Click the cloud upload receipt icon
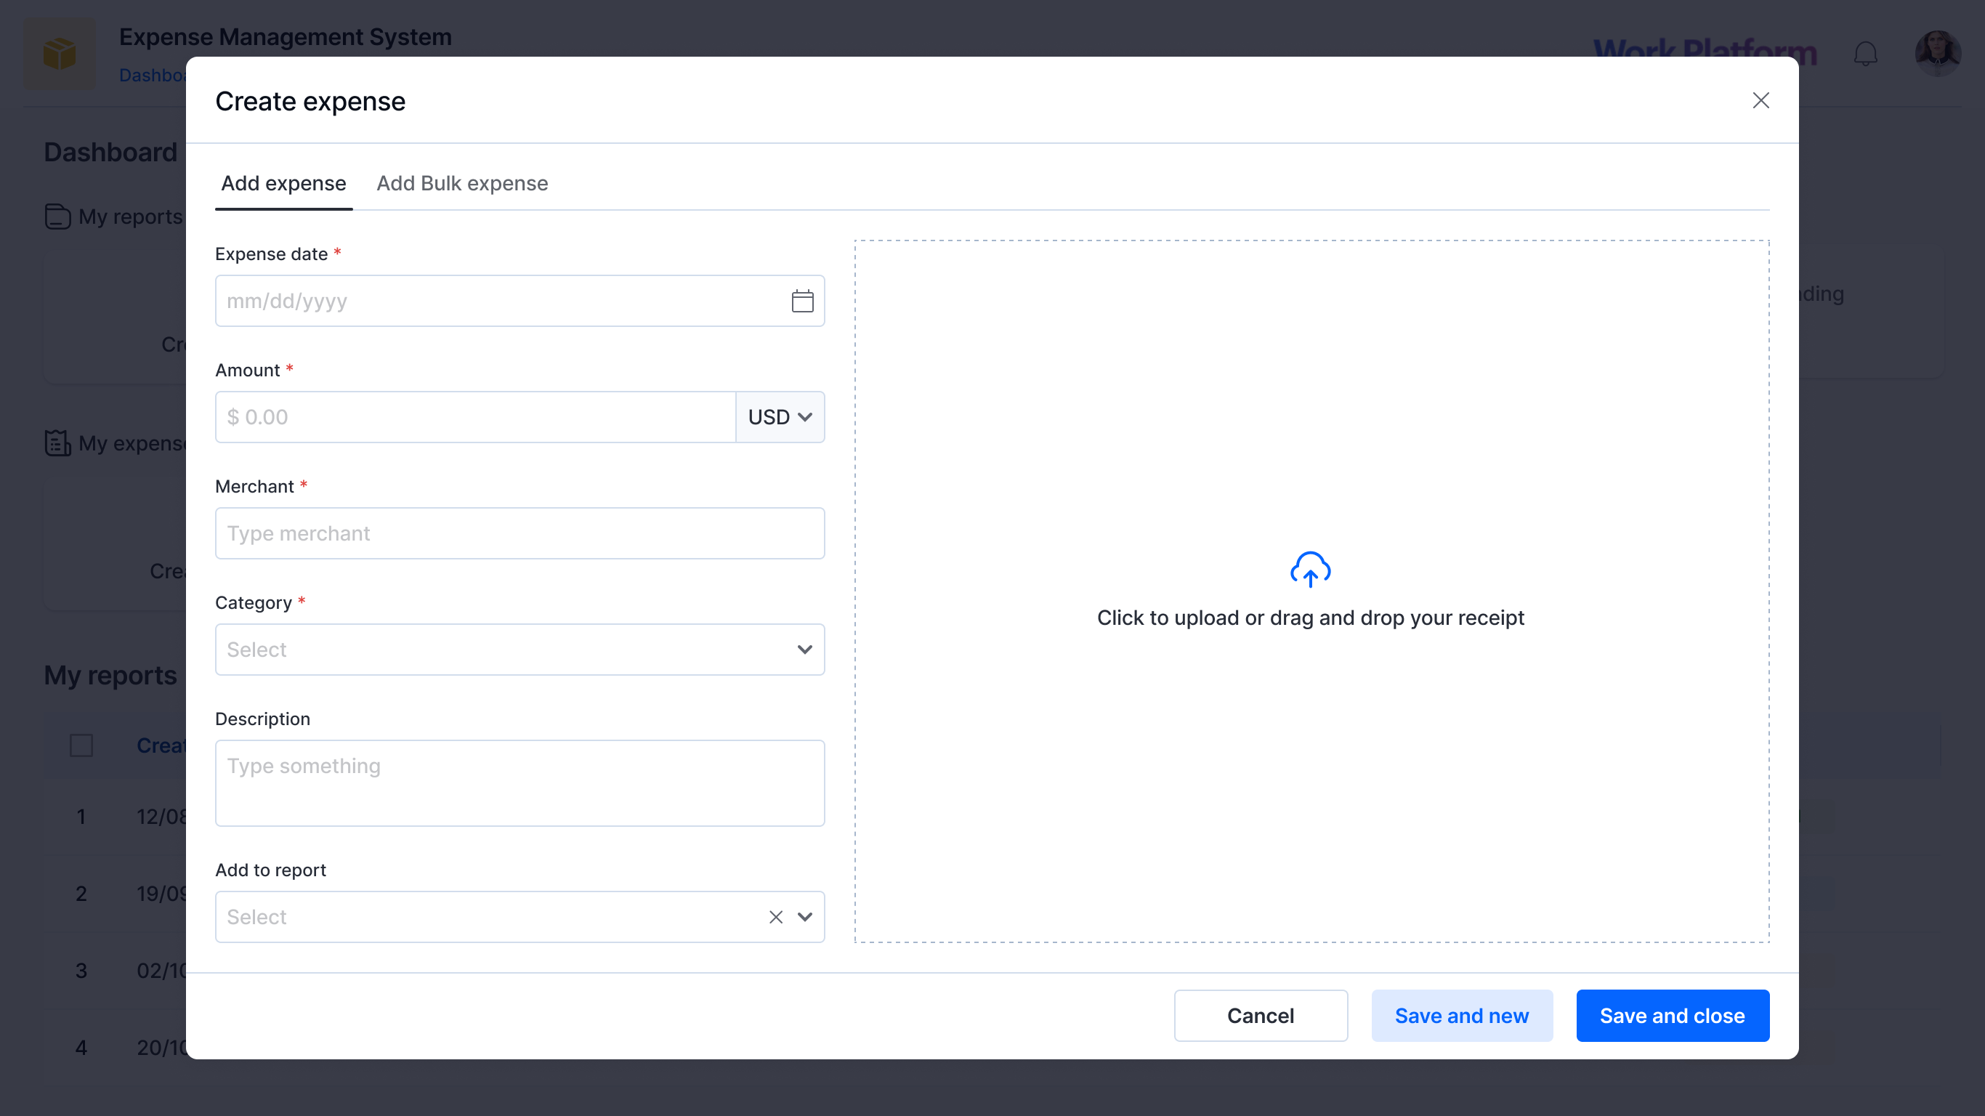The width and height of the screenshot is (1985, 1116). [1310, 570]
